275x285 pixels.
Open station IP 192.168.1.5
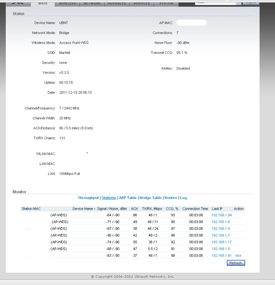221,249
